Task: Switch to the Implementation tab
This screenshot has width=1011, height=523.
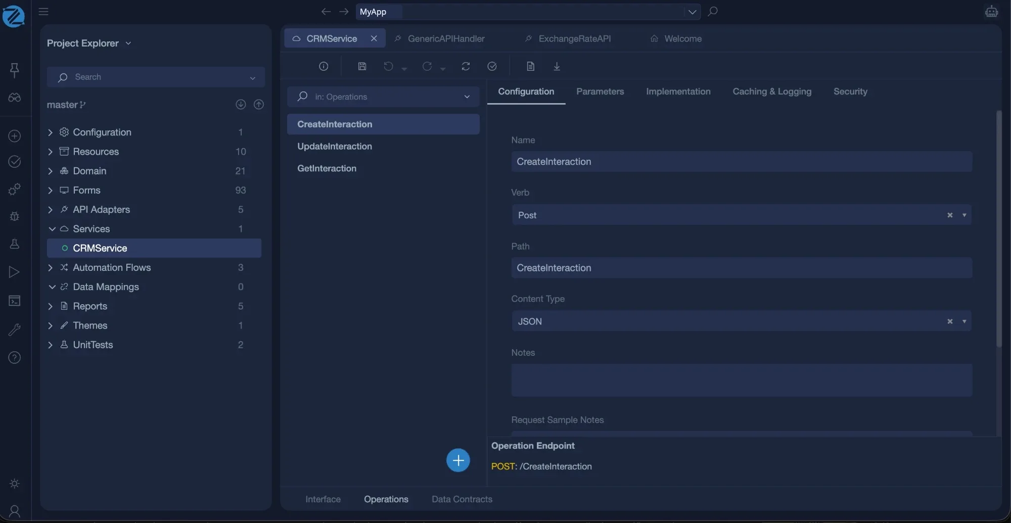Action: pyautogui.click(x=678, y=91)
